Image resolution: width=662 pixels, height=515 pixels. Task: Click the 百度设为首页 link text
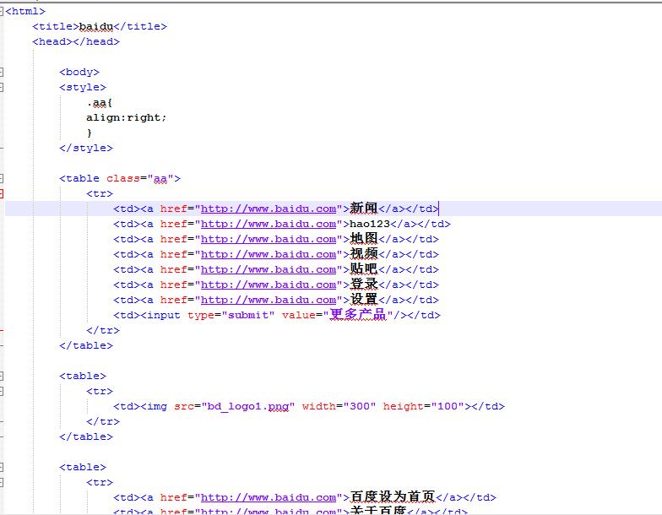(393, 497)
